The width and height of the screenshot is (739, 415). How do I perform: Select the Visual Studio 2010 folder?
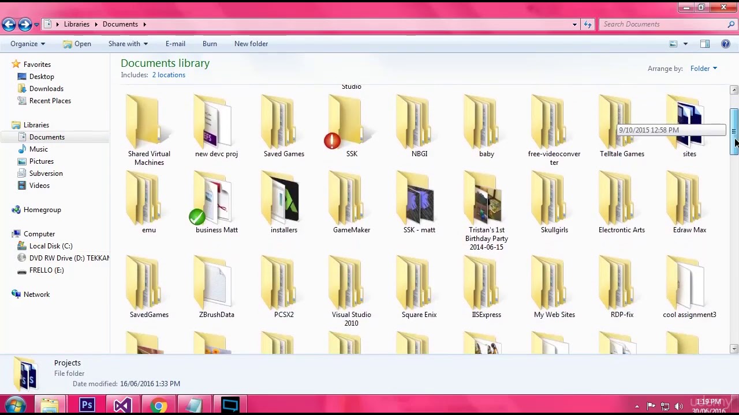coord(352,292)
